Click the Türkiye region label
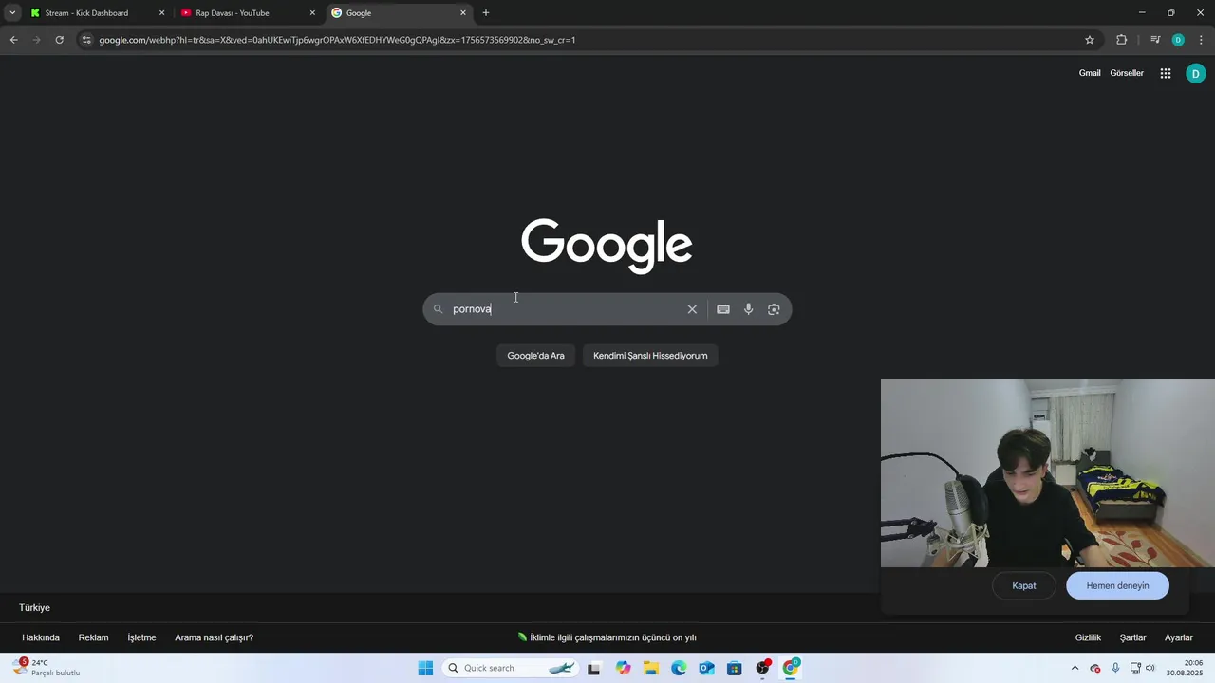Image resolution: width=1215 pixels, height=683 pixels. [34, 607]
